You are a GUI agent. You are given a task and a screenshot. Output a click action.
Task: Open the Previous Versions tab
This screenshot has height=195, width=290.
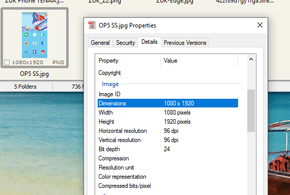(185, 43)
